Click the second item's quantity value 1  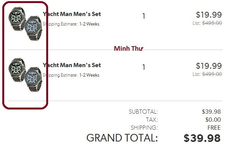coord(144,67)
